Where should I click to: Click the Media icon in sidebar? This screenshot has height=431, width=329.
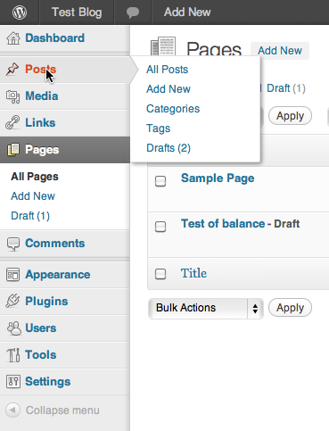point(12,96)
